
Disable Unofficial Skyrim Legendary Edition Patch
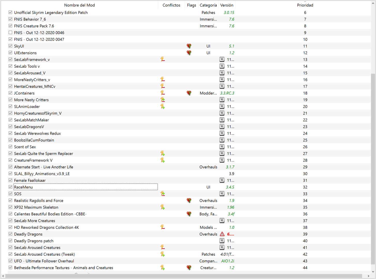[10, 12]
